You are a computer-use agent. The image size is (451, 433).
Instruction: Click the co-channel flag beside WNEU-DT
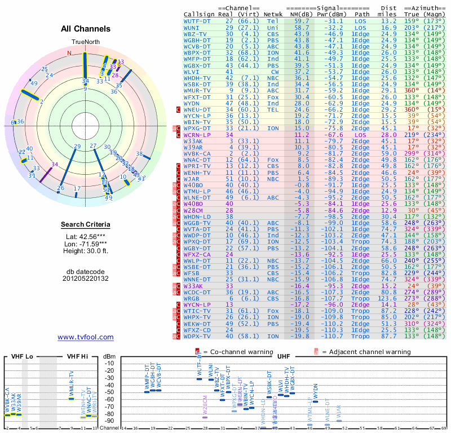tap(178, 109)
